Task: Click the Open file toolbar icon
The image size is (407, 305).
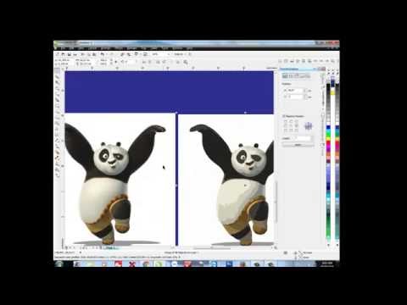Action: 63,54
